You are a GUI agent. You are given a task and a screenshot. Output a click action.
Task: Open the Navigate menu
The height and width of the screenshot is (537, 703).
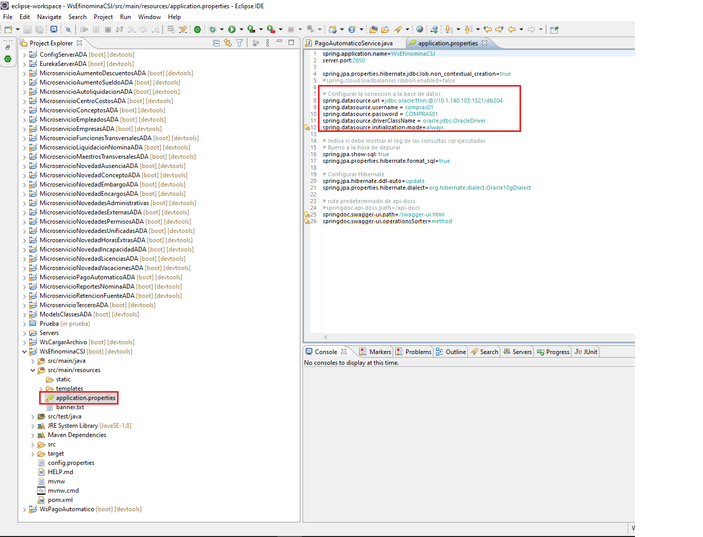(49, 17)
